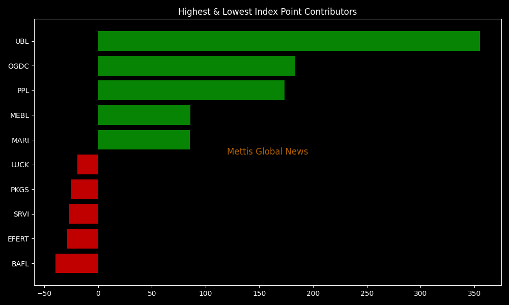The height and width of the screenshot is (305, 509).
Task: Click the green UBL bar
Action: (289, 41)
